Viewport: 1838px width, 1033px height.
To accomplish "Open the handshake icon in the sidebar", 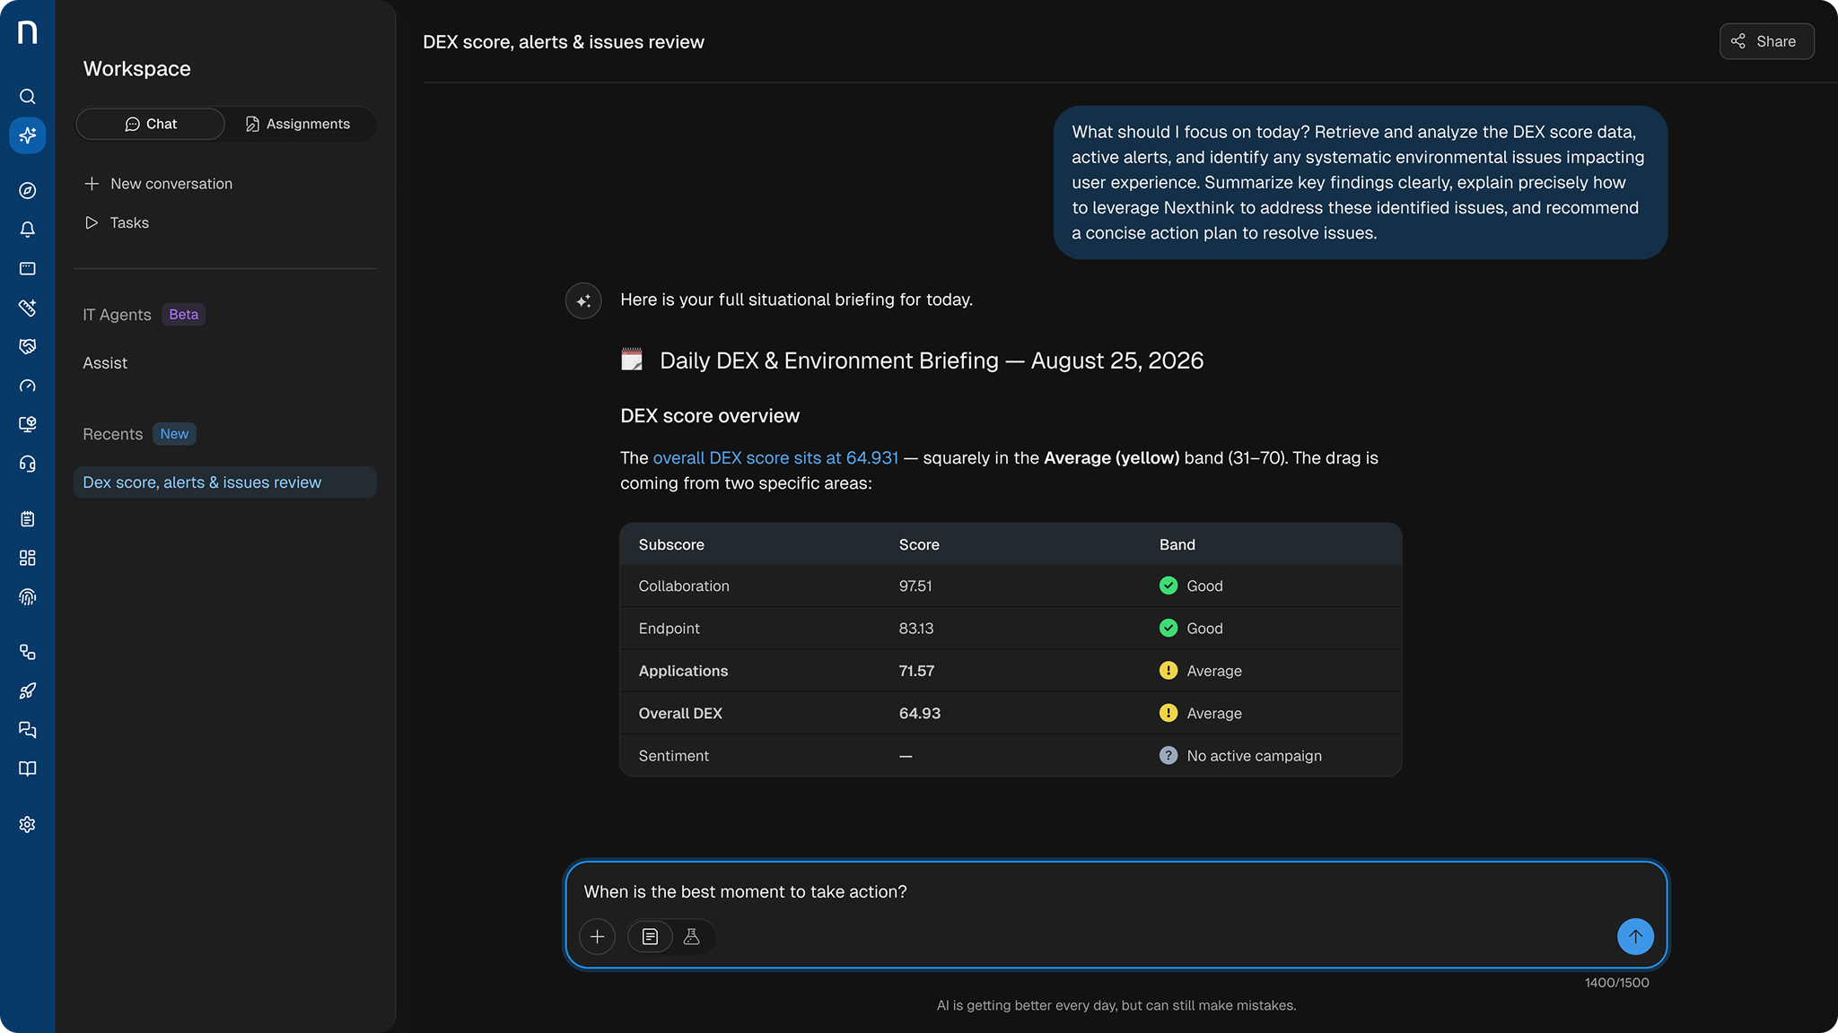I will pos(27,347).
